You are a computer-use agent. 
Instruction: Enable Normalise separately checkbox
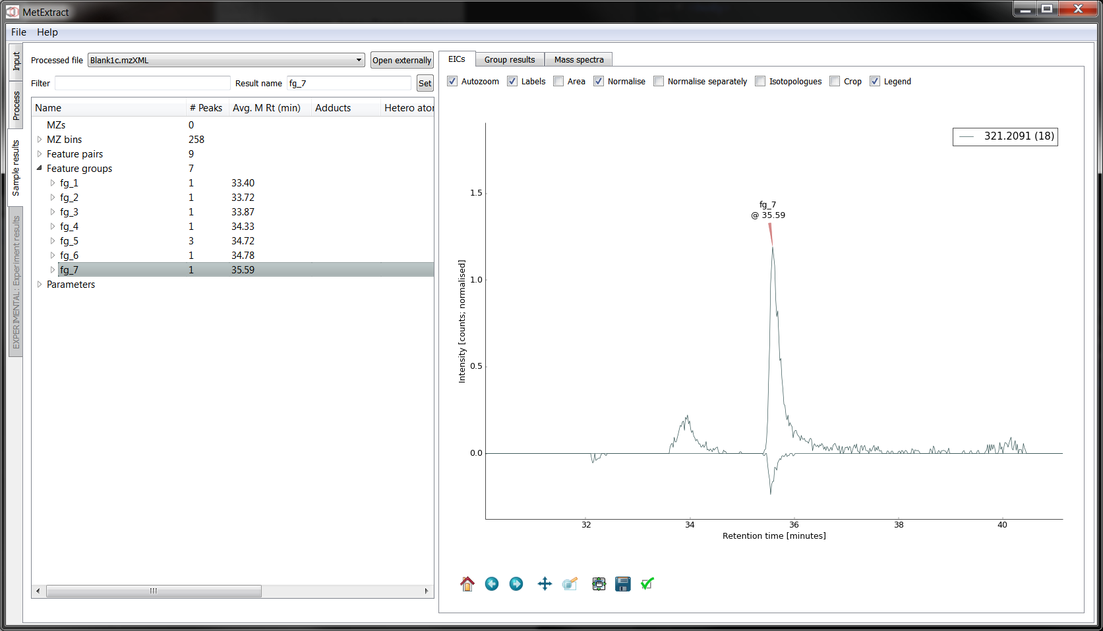pos(659,81)
